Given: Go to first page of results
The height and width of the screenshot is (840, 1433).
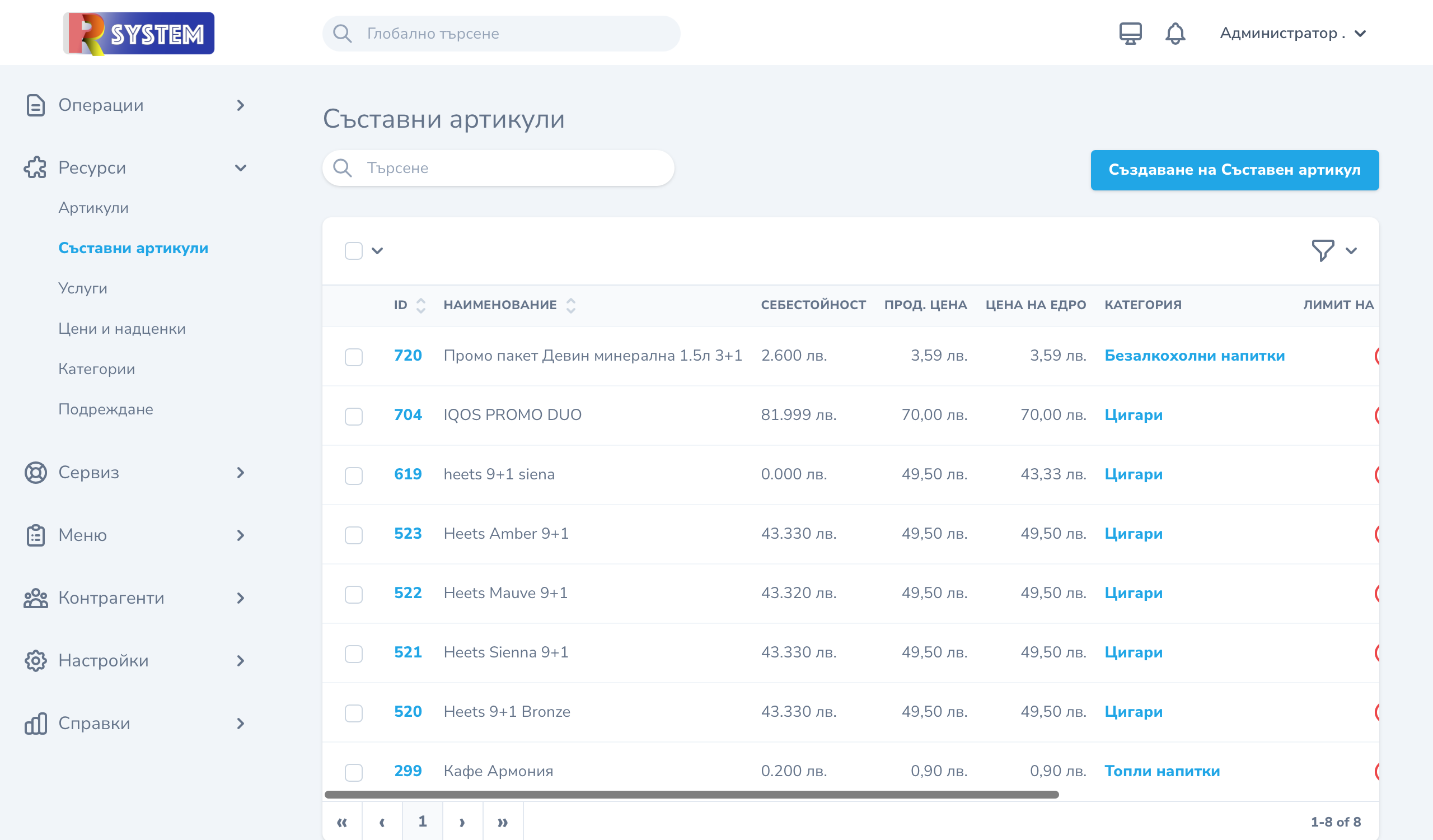Looking at the screenshot, I should (x=342, y=821).
